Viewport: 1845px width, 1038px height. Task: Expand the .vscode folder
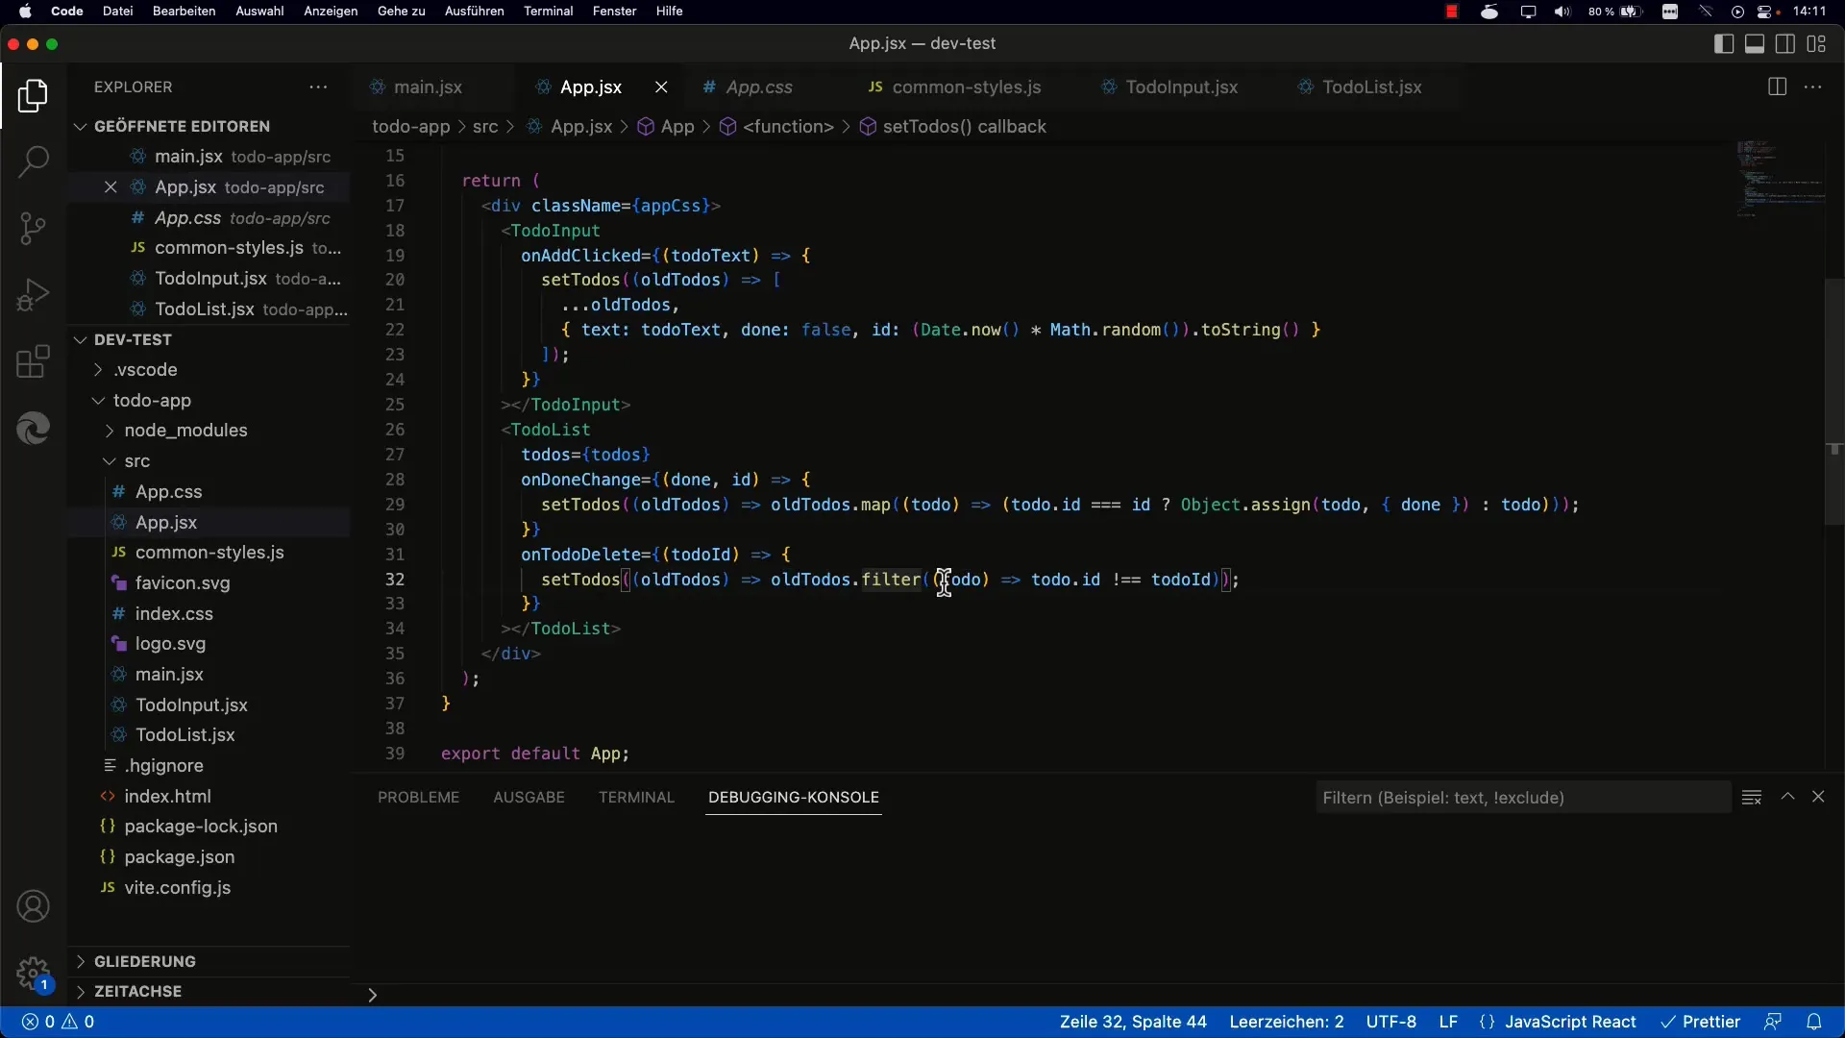click(98, 369)
